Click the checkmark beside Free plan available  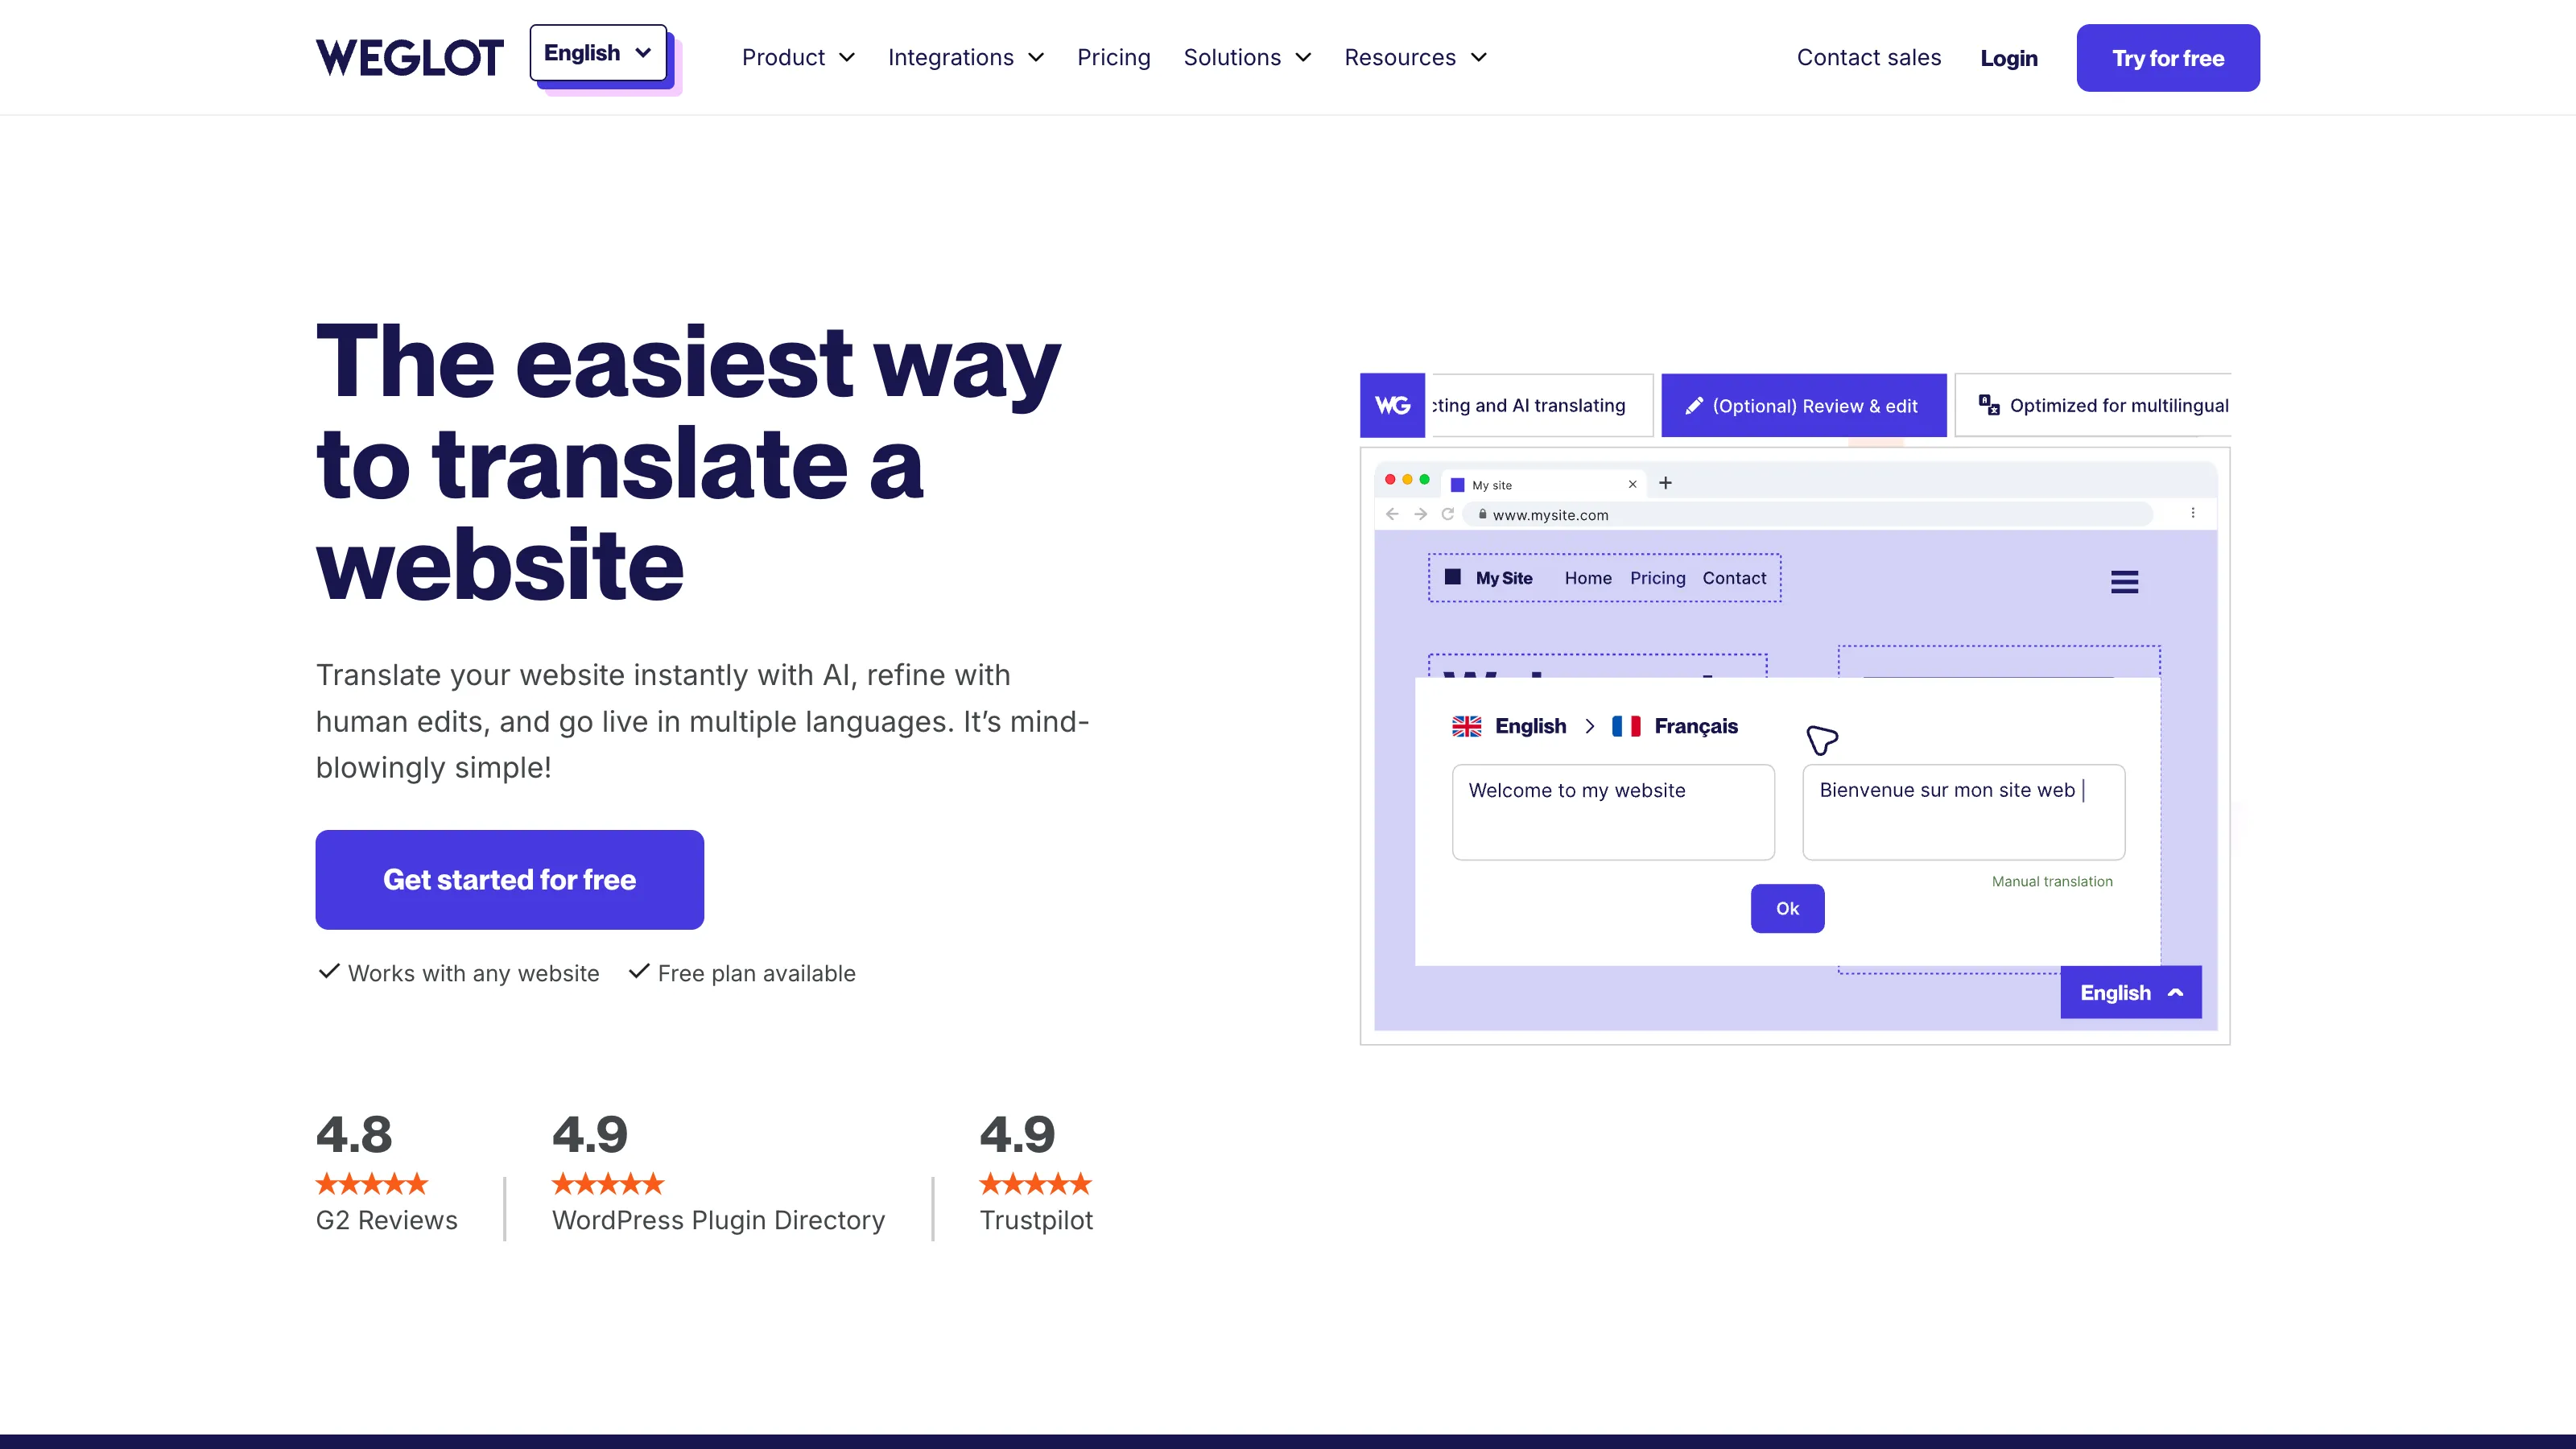click(639, 971)
